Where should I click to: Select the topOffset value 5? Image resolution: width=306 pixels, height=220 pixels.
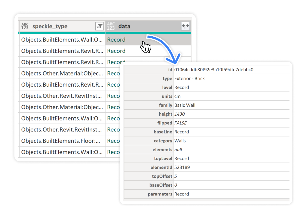(176, 176)
